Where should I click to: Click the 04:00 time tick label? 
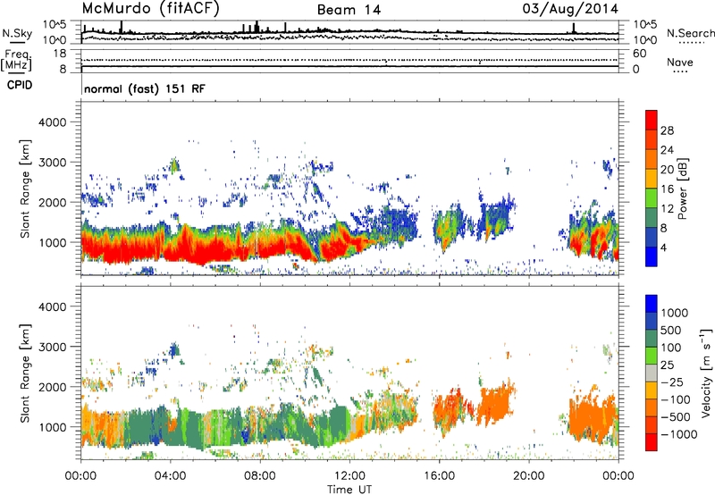[170, 476]
